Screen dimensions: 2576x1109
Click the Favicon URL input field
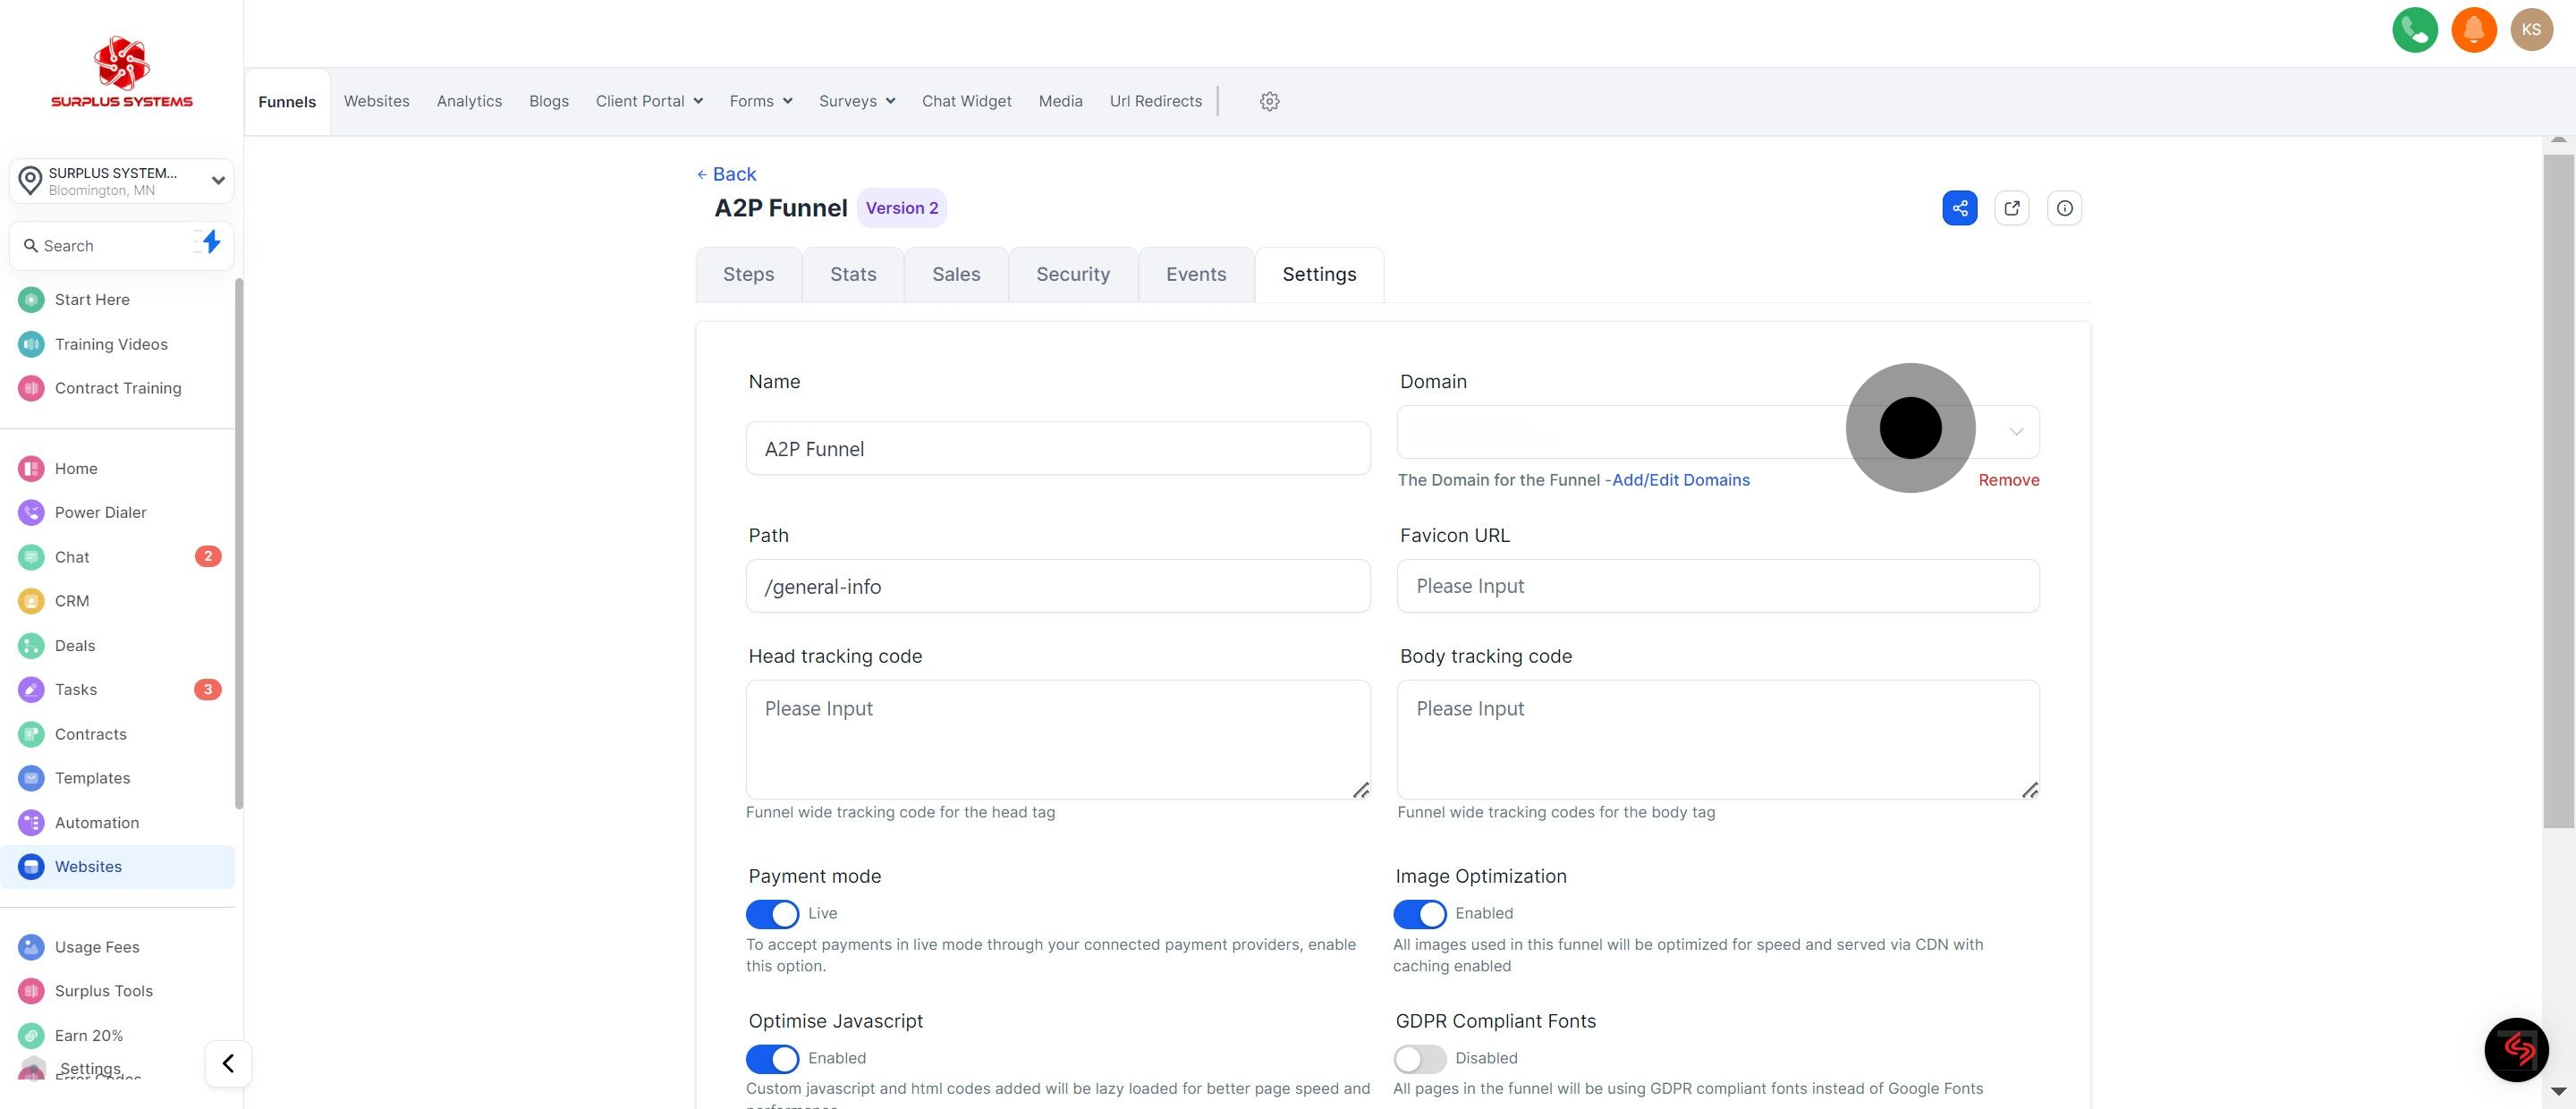click(1717, 586)
